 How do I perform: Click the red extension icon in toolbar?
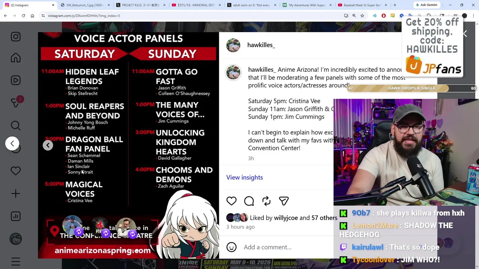384,16
